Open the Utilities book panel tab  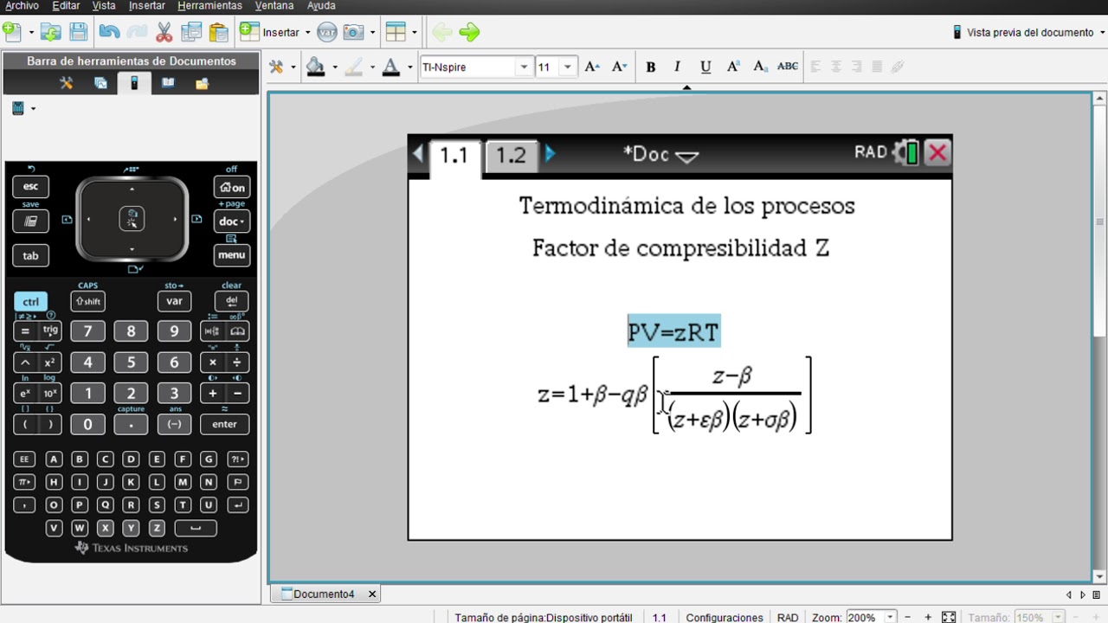(168, 83)
